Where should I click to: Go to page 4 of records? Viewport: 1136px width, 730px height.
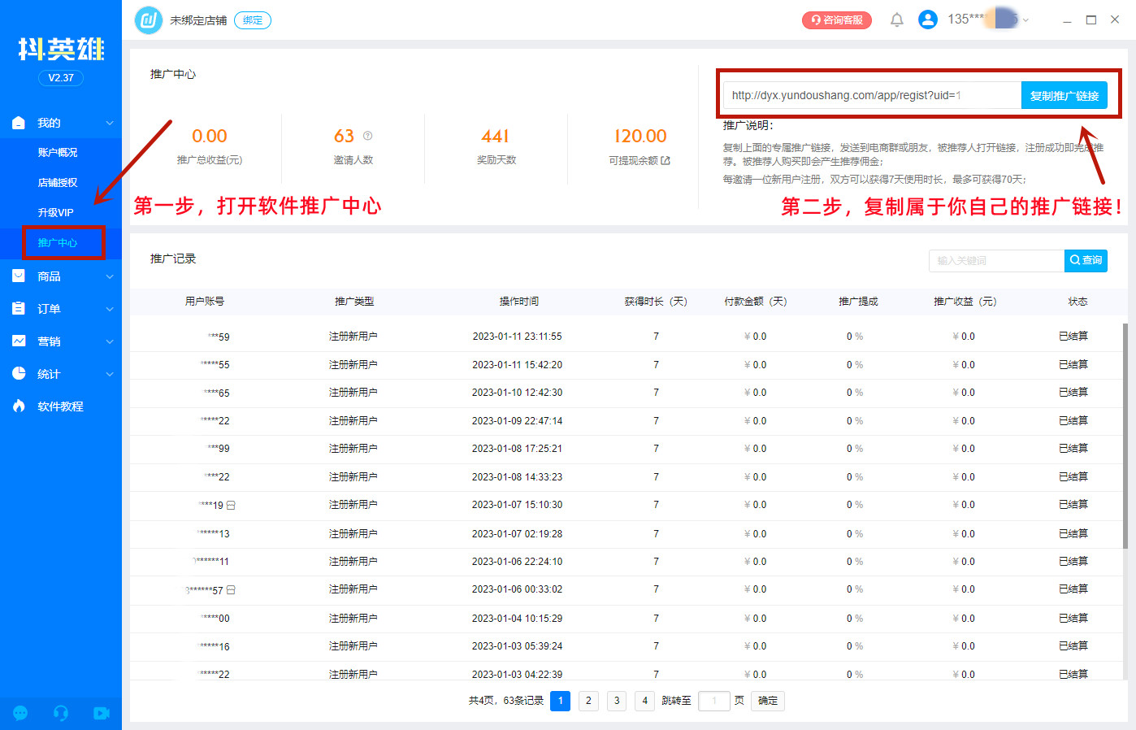[644, 701]
